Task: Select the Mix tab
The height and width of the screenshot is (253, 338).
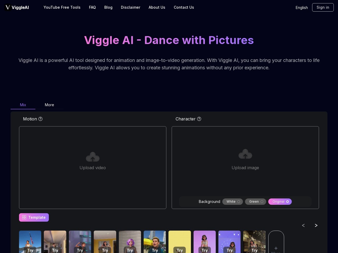Action: [23, 105]
